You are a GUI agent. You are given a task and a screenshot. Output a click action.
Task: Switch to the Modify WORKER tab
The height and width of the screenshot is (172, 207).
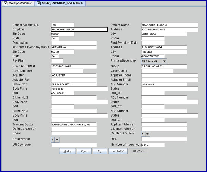tap(18, 3)
